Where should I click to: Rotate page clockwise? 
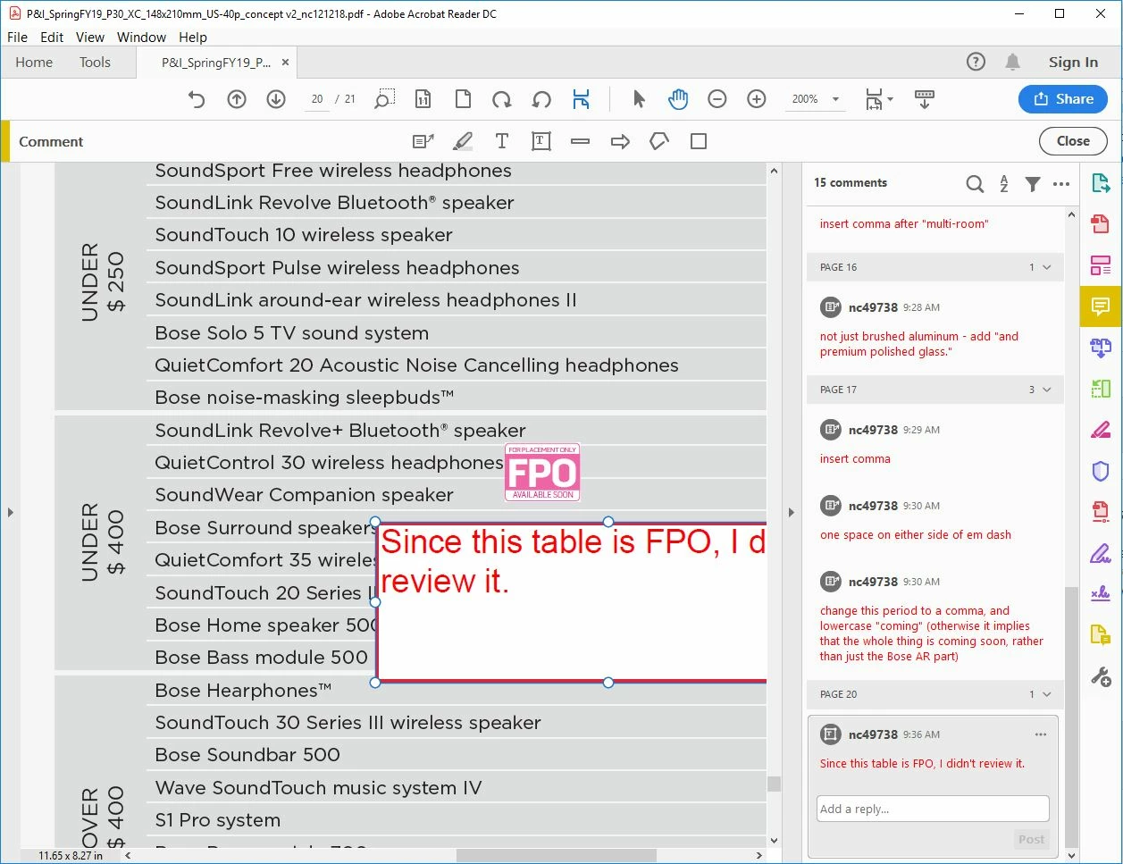point(502,99)
